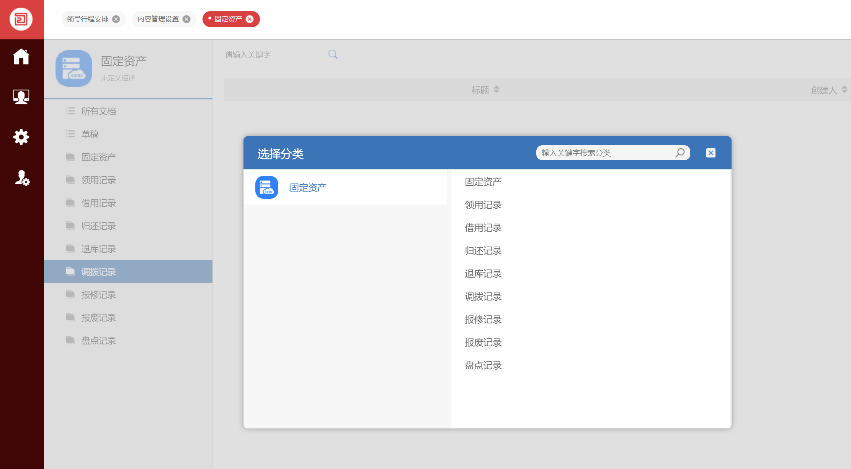This screenshot has height=469, width=851.
Task: Switch to 领导行程安排 tab
Action: click(88, 19)
